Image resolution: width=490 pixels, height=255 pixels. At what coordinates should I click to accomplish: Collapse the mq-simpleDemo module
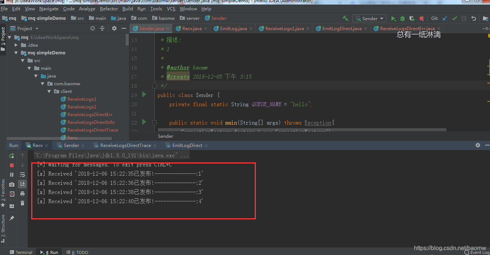[x=16, y=53]
